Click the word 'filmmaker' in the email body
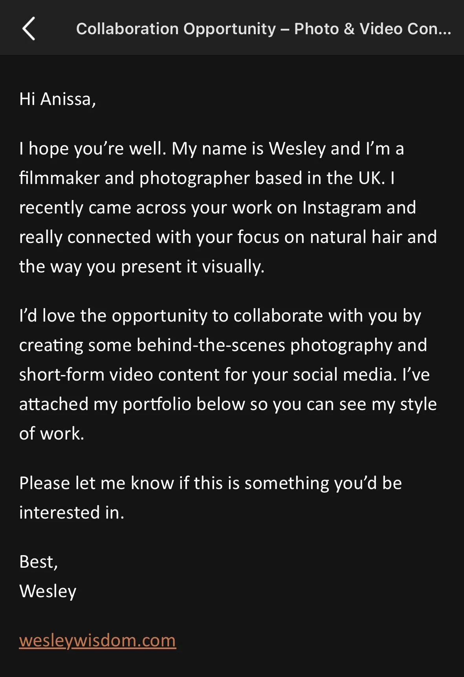Image resolution: width=464 pixels, height=677 pixels. (59, 178)
